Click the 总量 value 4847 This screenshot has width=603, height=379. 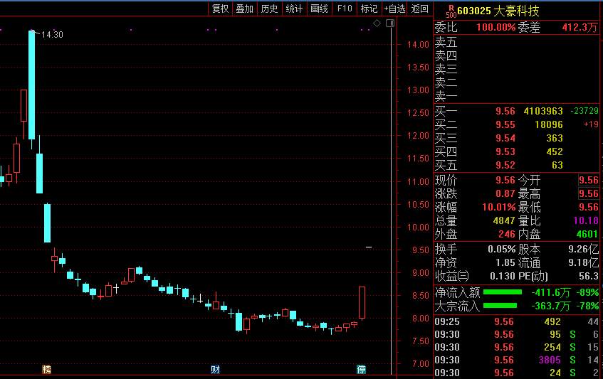coord(504,221)
